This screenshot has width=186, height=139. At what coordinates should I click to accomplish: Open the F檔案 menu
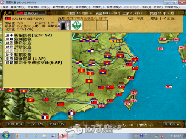click(x=5, y=7)
